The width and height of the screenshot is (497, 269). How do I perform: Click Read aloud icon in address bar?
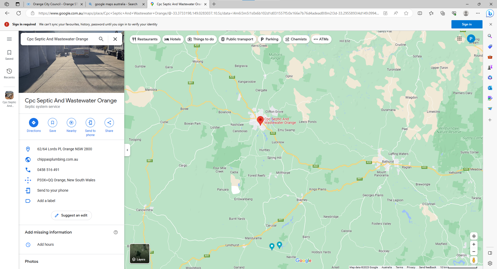coord(396,13)
